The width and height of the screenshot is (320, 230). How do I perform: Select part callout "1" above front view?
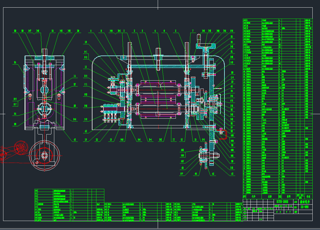pos(124,31)
